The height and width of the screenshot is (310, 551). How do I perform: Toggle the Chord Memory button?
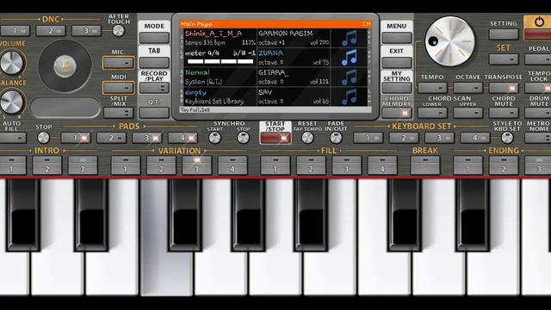tap(397, 113)
